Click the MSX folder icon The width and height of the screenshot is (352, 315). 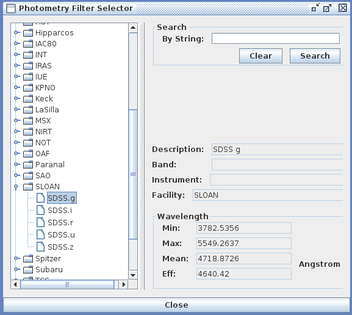(28, 121)
